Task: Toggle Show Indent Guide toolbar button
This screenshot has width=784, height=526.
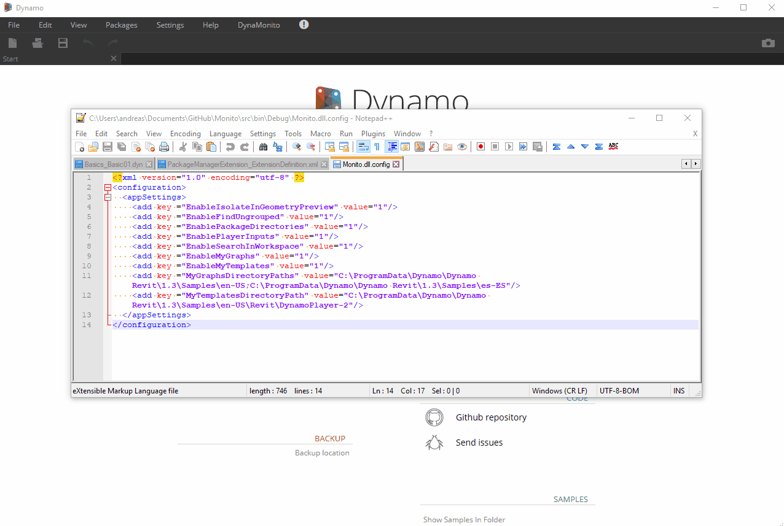Action: (x=391, y=147)
